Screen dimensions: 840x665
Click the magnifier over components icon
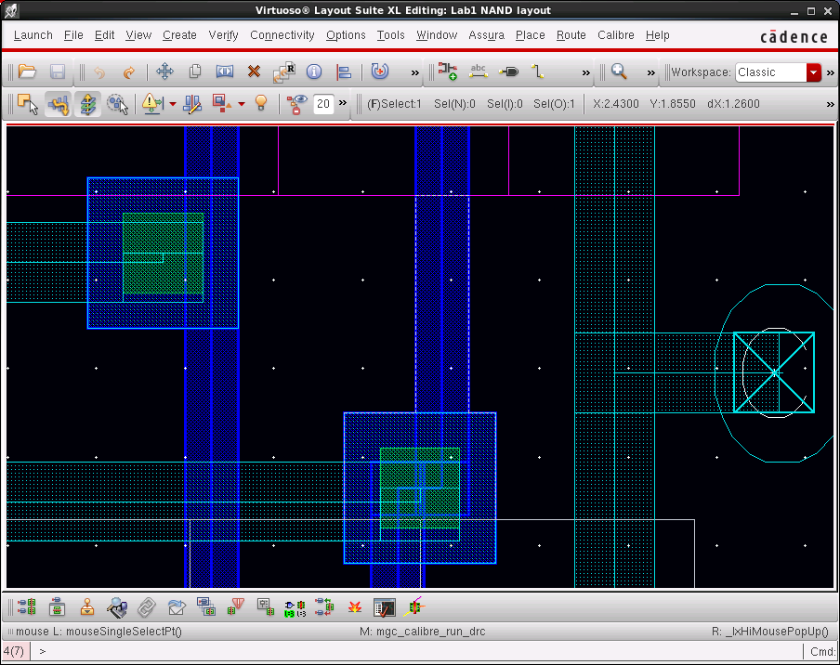click(117, 607)
